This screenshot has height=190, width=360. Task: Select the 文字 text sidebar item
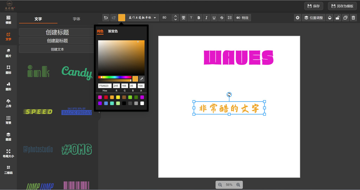click(x=8, y=37)
